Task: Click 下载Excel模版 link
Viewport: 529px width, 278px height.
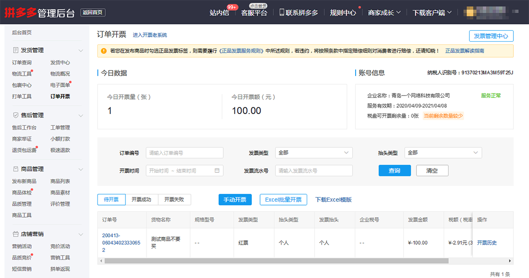Action: 334,200
